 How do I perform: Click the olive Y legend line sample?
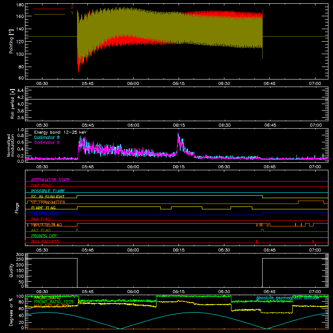50,15
